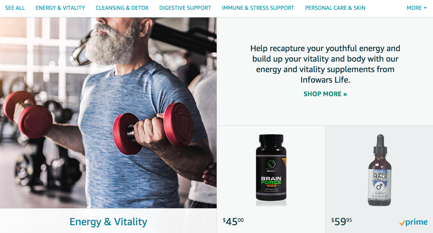The image size is (433, 233).
Task: Expand the MORE dropdown menu
Action: click(417, 8)
